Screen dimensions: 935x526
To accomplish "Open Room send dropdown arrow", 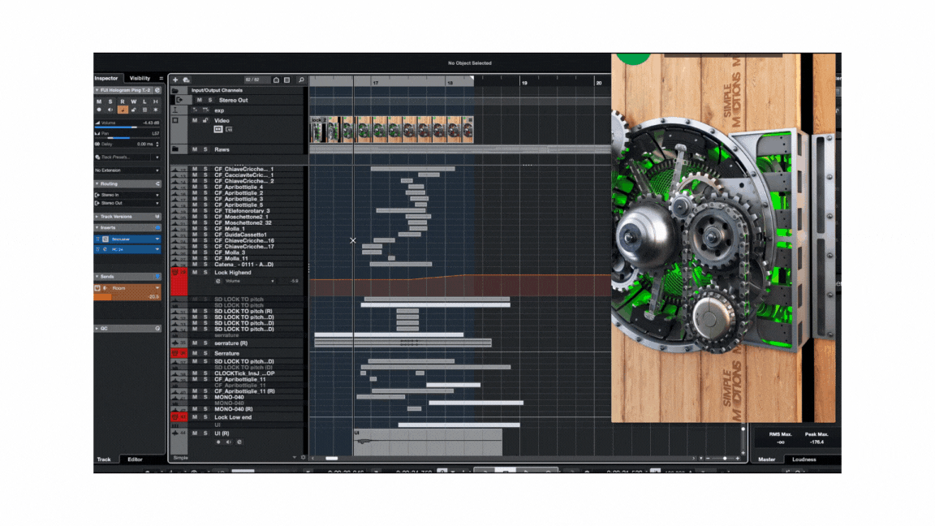I will 157,288.
